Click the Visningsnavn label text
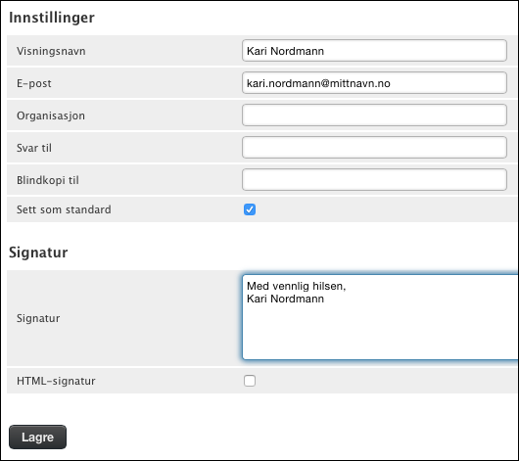Image resolution: width=519 pixels, height=461 pixels. 51,51
